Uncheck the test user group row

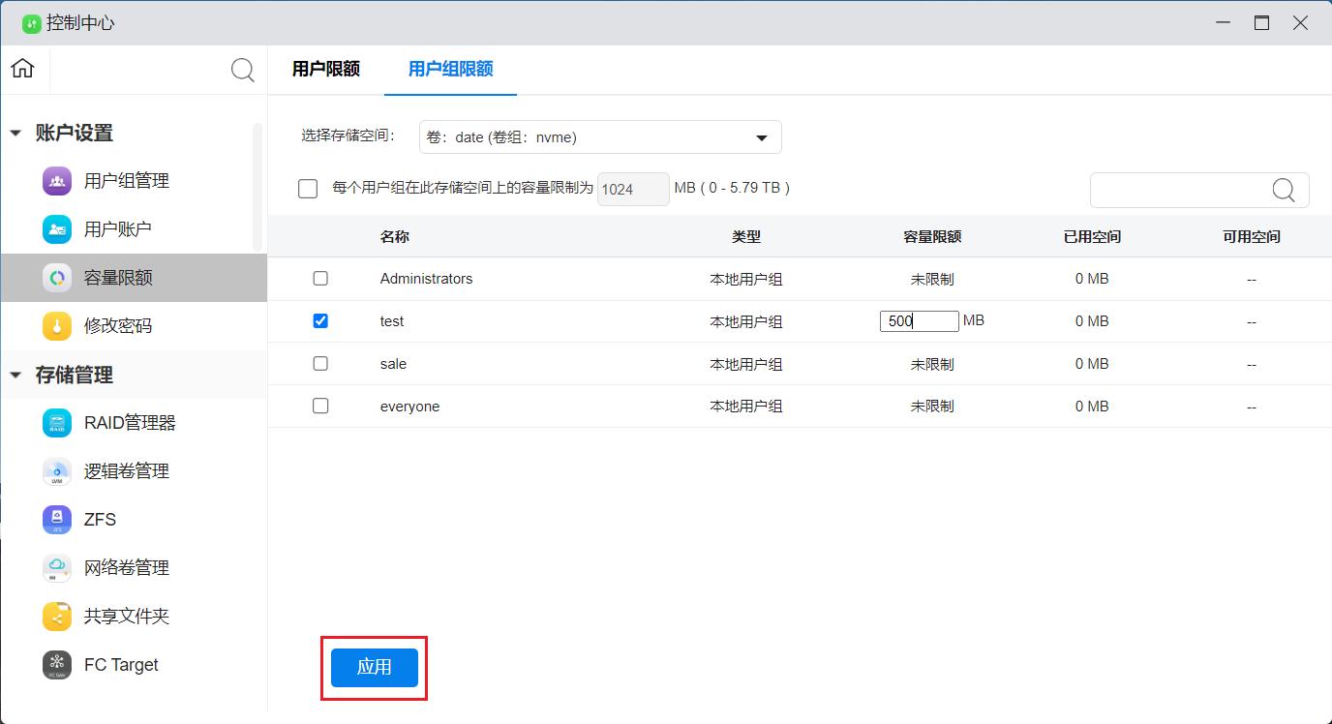[x=320, y=320]
